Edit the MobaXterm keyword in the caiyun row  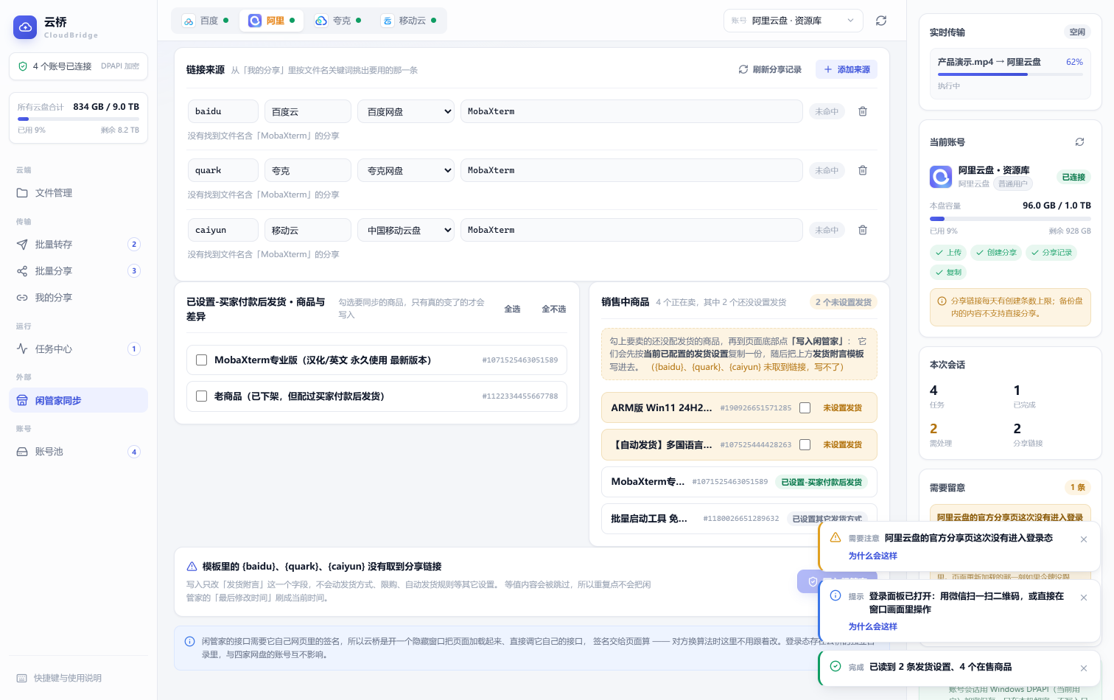[x=631, y=230]
